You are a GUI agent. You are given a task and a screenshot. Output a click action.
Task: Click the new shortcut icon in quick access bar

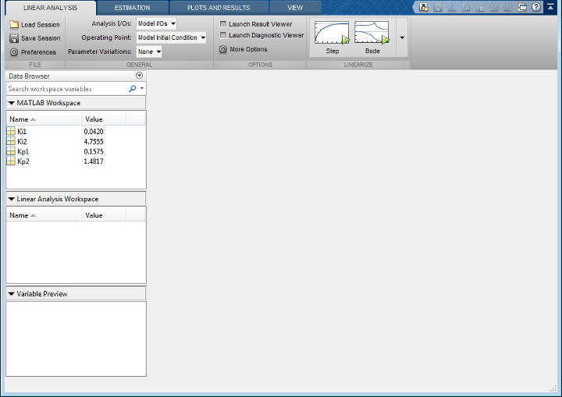point(424,7)
